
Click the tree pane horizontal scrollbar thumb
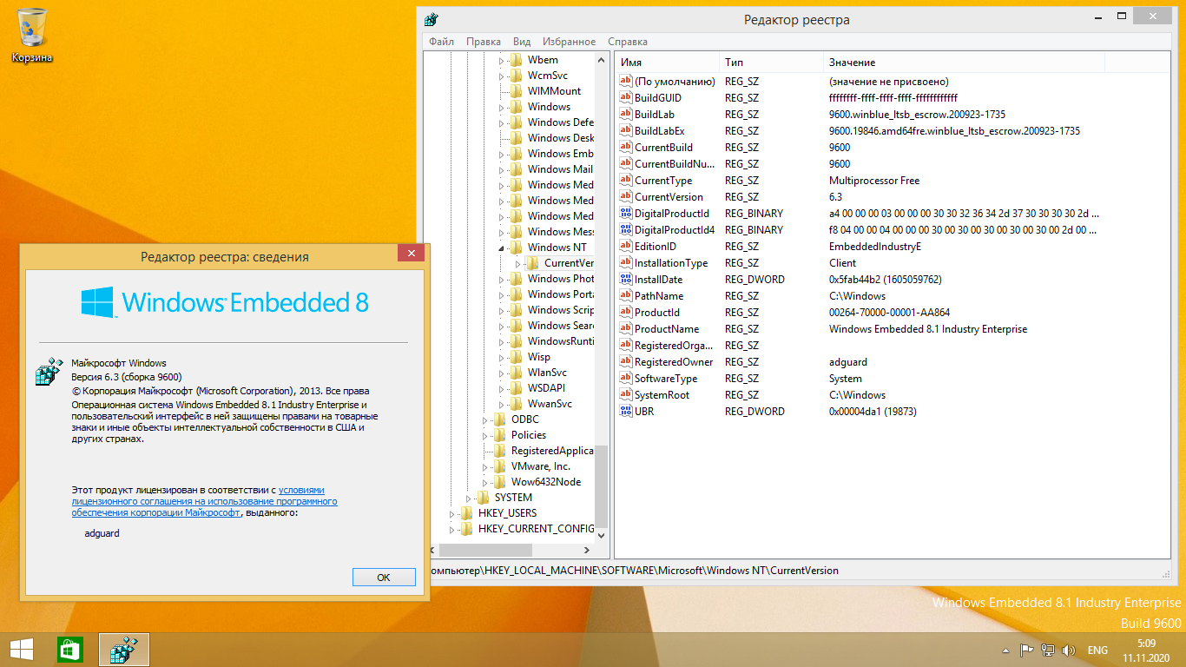(484, 550)
